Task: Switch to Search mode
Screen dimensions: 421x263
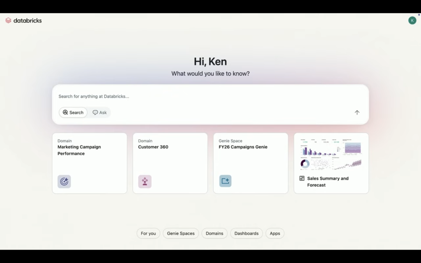Action: pyautogui.click(x=73, y=113)
